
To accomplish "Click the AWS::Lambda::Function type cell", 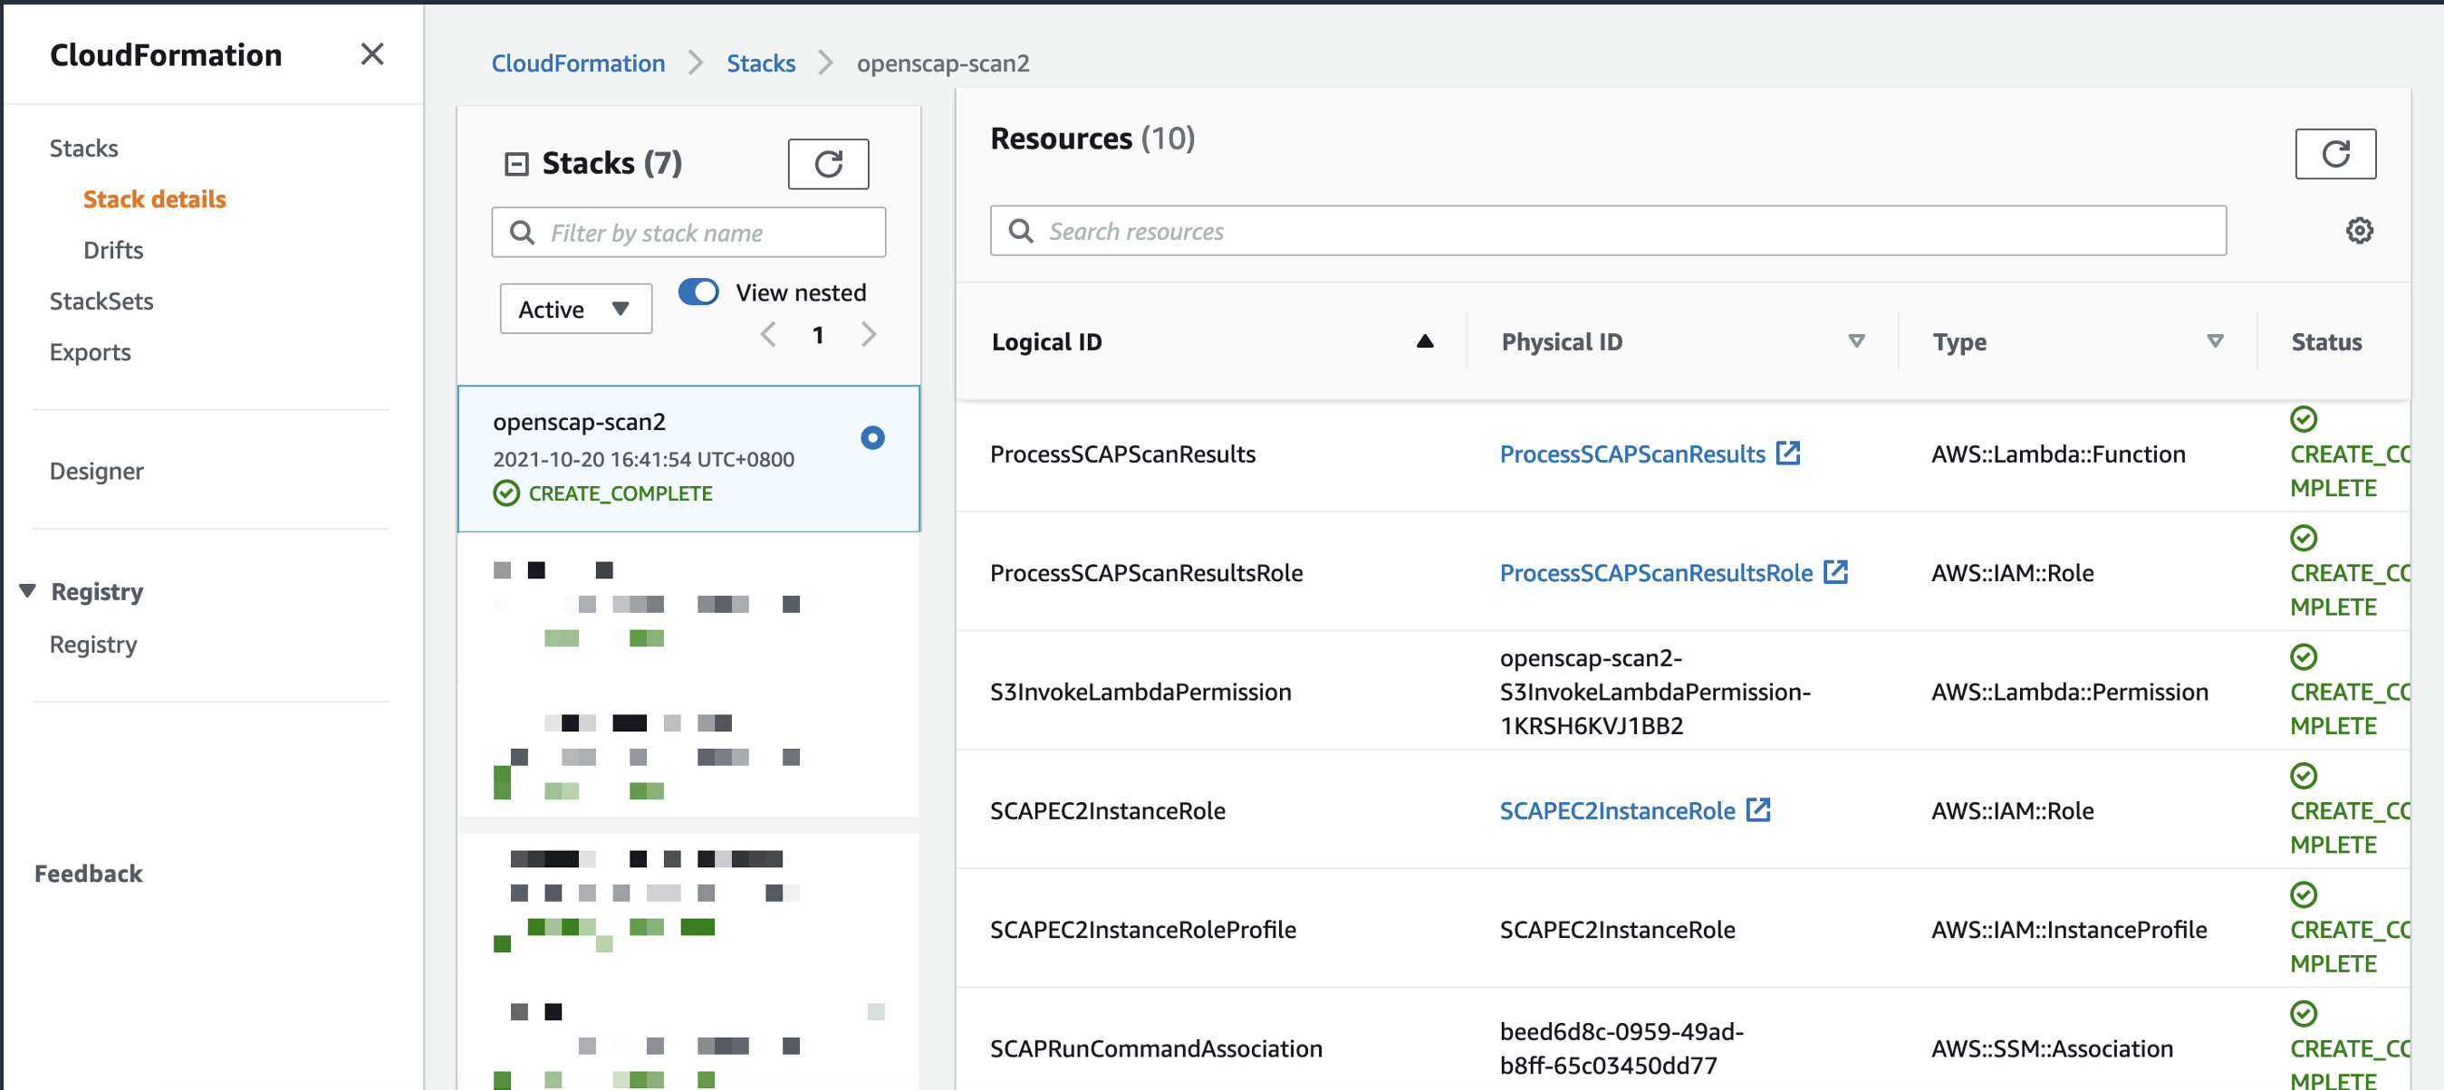I will click(x=2058, y=454).
